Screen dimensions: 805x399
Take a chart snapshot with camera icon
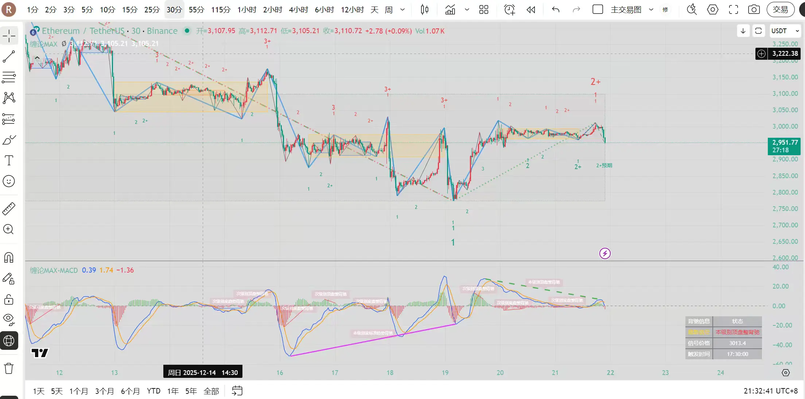point(754,10)
